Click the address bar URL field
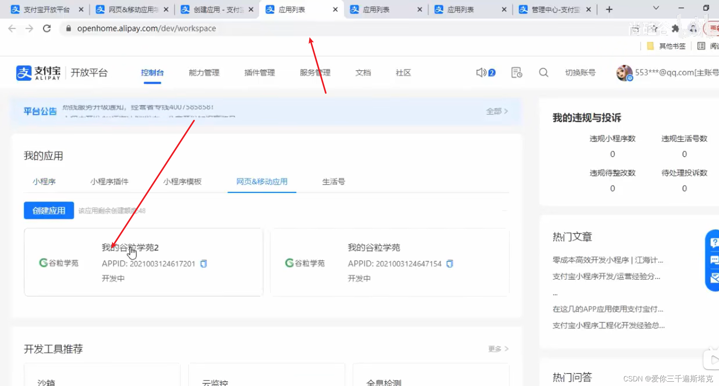The height and width of the screenshot is (386, 719). 341,28
